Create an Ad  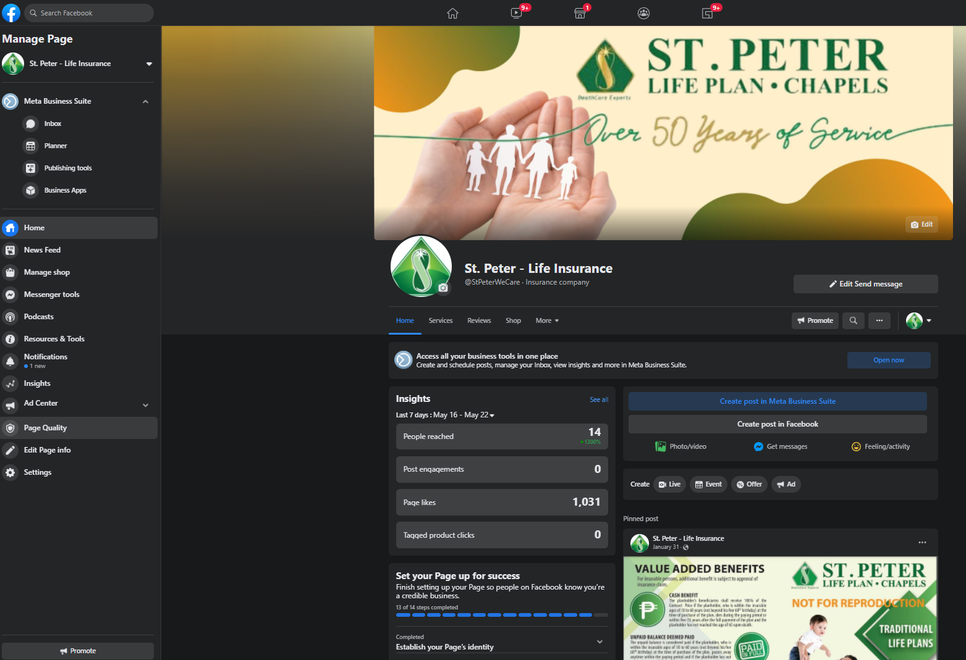click(786, 484)
